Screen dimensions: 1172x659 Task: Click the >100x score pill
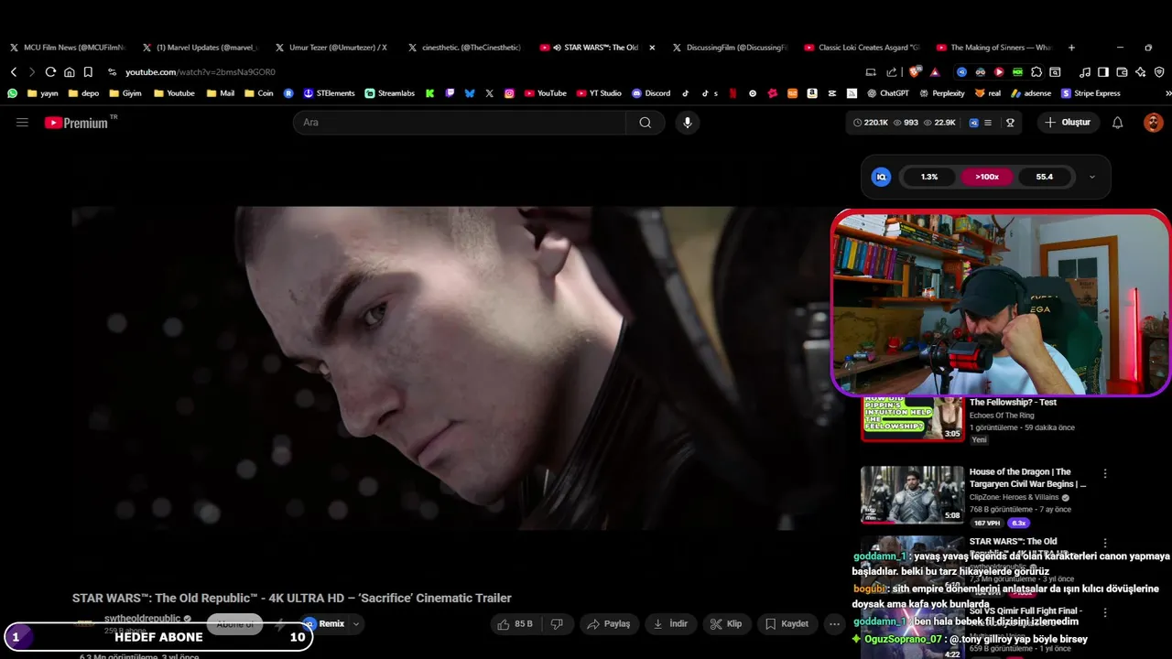[987, 177]
